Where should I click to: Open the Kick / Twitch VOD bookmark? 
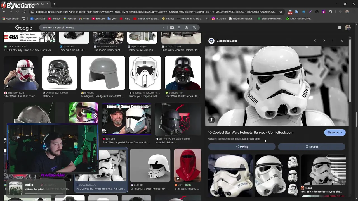[x=299, y=19]
